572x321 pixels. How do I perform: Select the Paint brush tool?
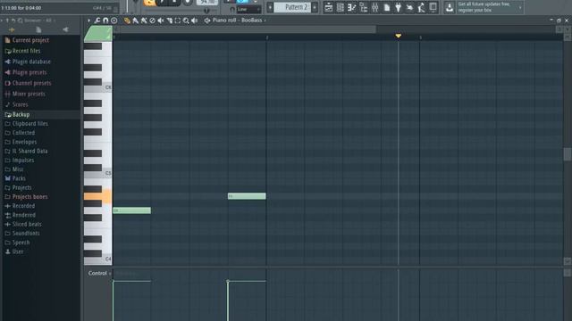tap(135, 21)
